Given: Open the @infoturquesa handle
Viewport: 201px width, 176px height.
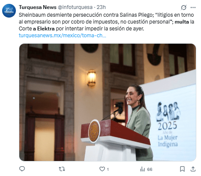Looking at the screenshot, I should pos(75,7).
